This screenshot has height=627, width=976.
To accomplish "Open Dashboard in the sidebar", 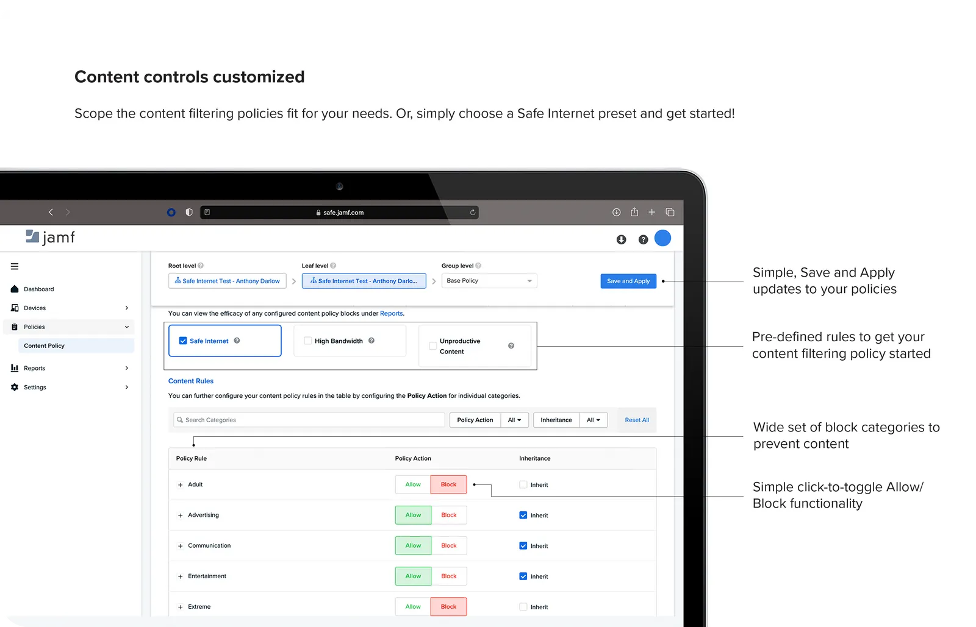I will [38, 289].
